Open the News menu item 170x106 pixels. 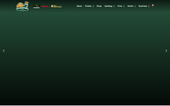pos(79,6)
